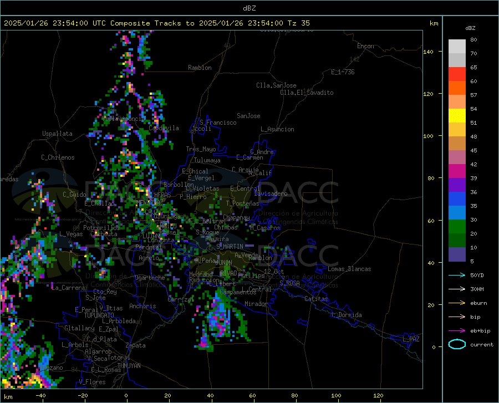
Task: Click the E_1-736 map label
Action: 343,72
